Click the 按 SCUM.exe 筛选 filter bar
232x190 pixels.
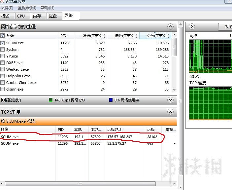[88, 121]
